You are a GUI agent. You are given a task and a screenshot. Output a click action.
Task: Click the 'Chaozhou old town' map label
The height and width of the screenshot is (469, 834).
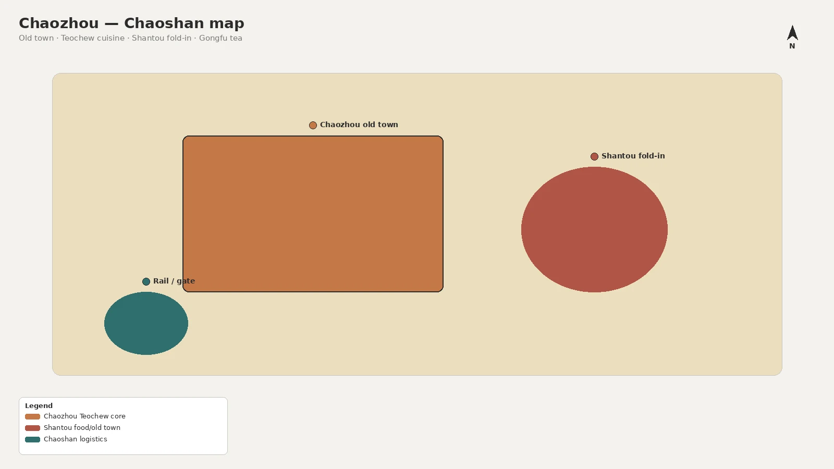pos(359,125)
